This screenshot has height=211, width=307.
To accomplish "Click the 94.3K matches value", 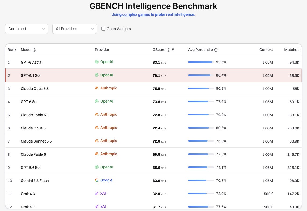I will click(294, 62).
